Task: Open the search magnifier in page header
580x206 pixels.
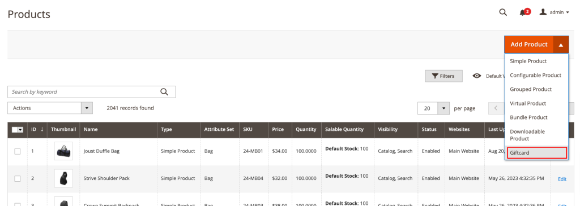Action: (x=503, y=12)
